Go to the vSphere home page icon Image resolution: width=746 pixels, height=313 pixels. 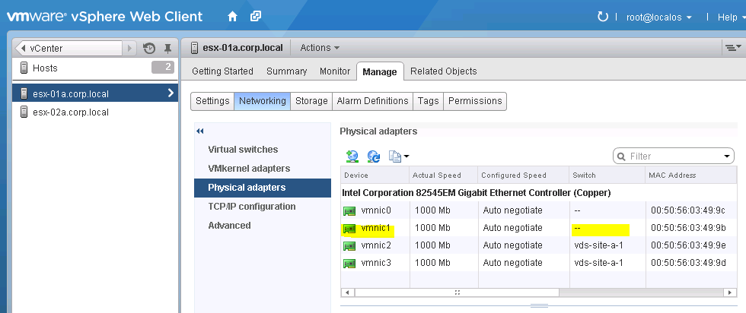[232, 17]
